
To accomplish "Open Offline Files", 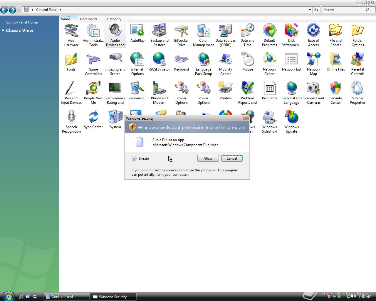I will coord(335,62).
